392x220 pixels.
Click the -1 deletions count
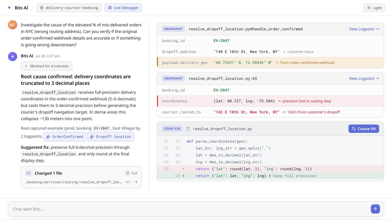135,182
